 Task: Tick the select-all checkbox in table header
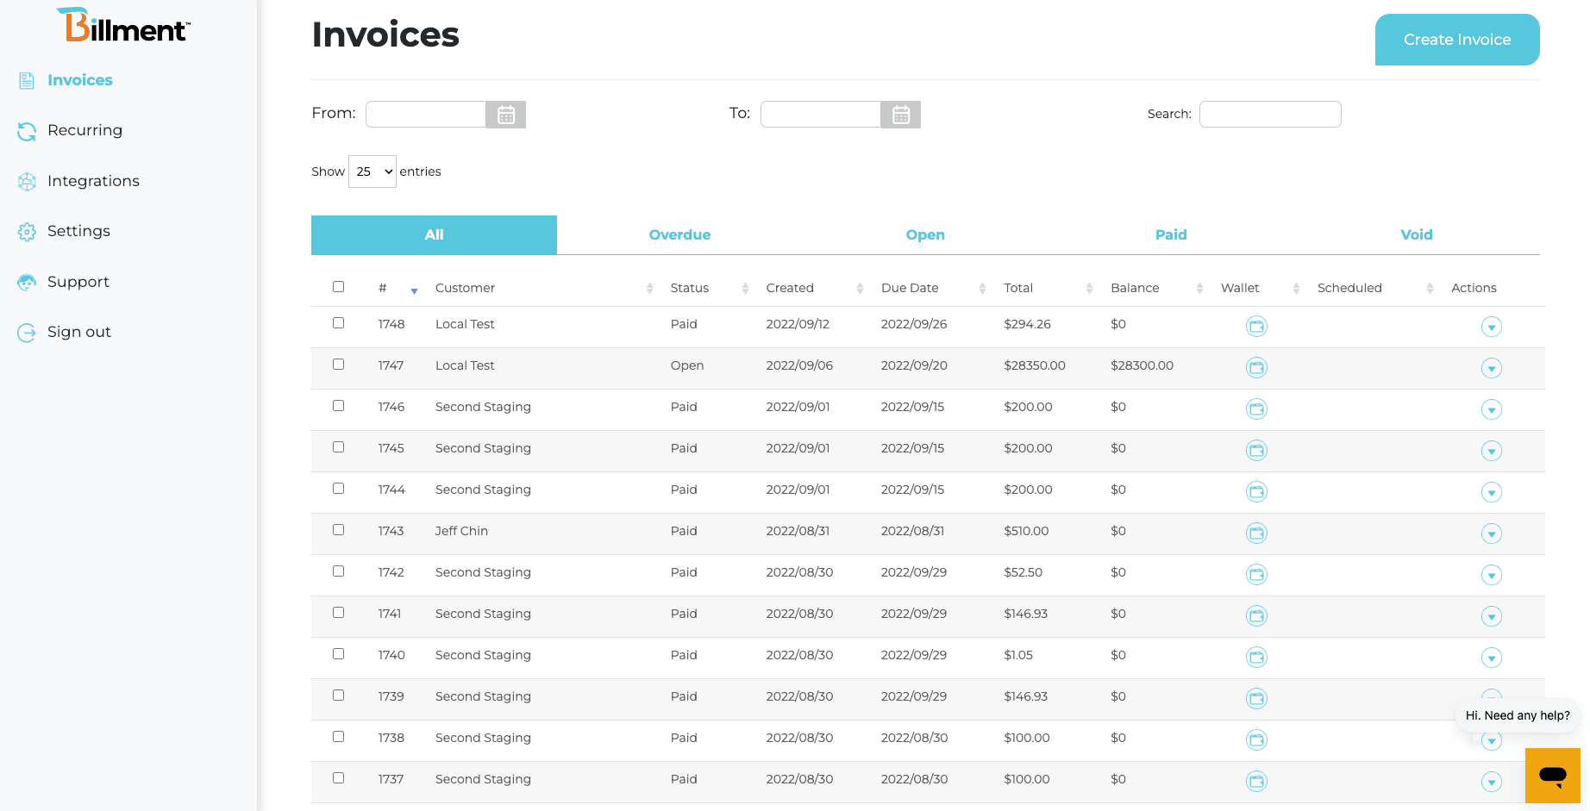(339, 287)
